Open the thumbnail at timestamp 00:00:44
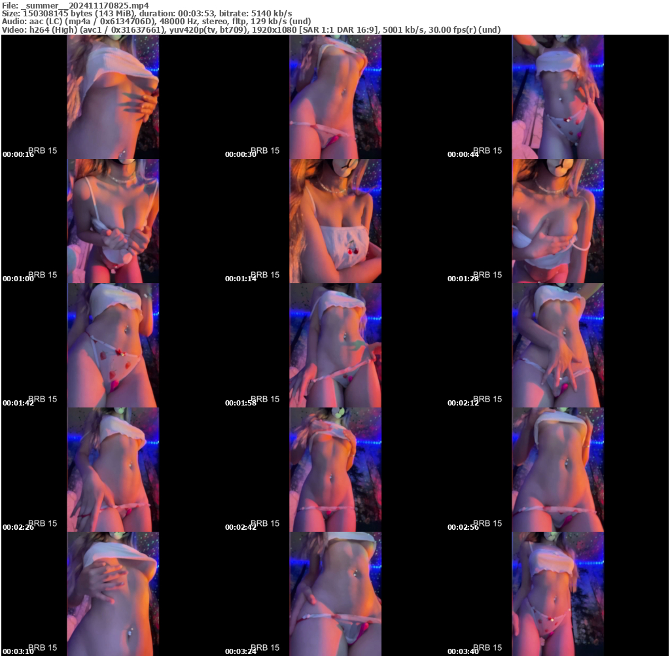The width and height of the screenshot is (670, 656). [557, 97]
